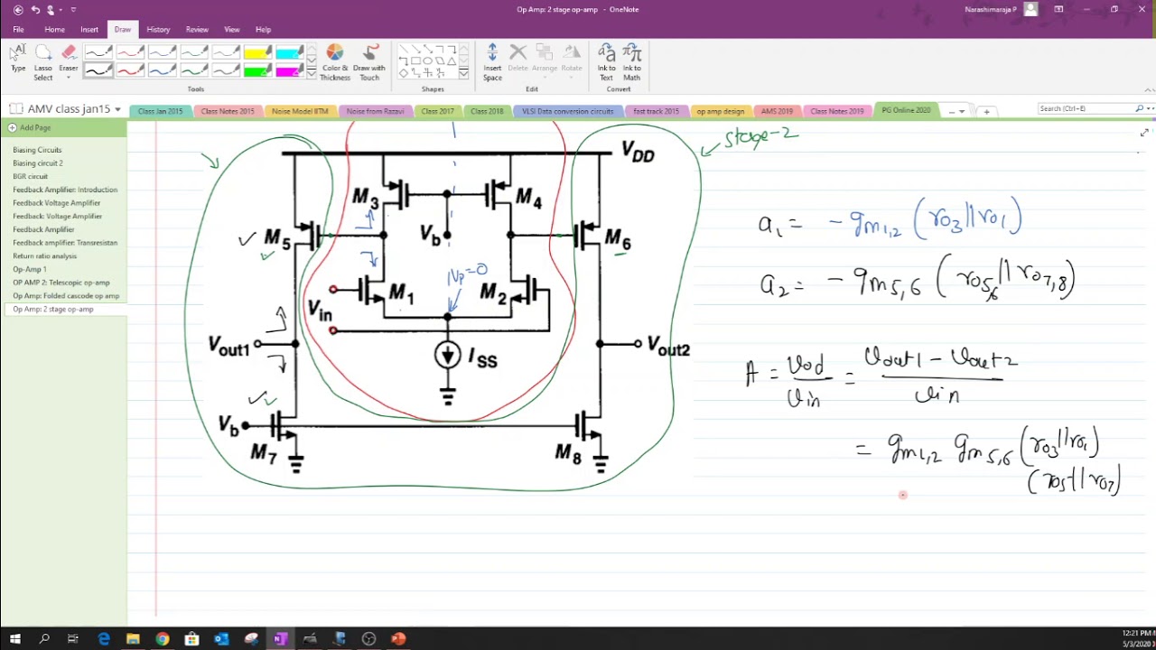This screenshot has width=1156, height=650.
Task: Switch to the Insert ribbon tab
Action: (89, 30)
